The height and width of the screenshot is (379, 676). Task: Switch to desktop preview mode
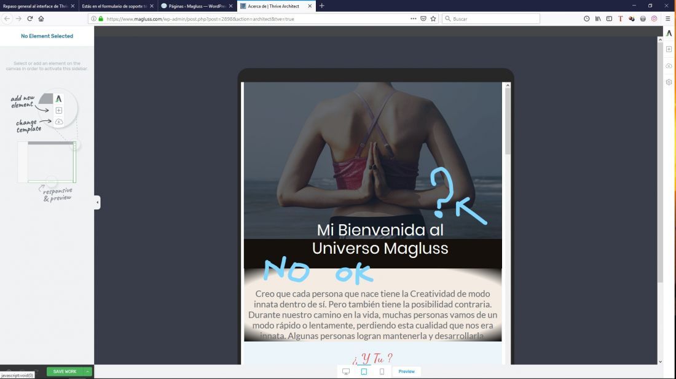[x=346, y=371]
